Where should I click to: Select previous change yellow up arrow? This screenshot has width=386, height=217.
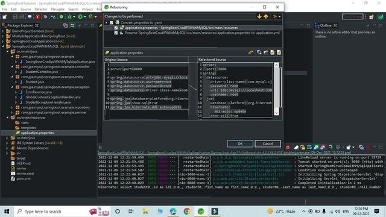[266, 16]
